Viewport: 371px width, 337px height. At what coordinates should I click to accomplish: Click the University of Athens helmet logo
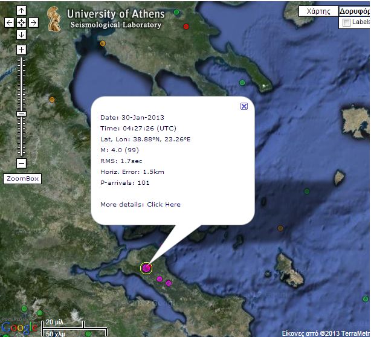[x=54, y=20]
